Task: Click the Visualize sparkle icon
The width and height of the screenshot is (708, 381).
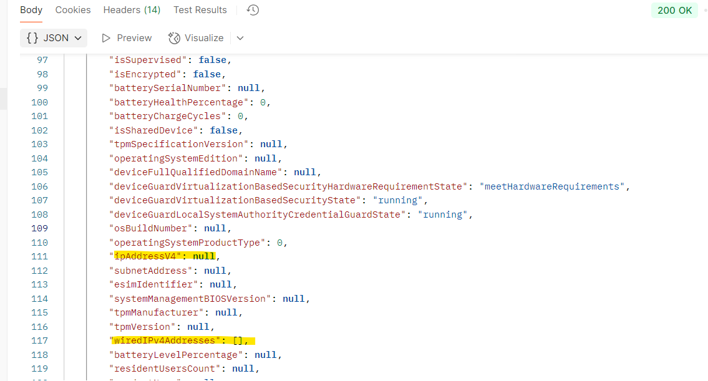Action: pos(174,38)
